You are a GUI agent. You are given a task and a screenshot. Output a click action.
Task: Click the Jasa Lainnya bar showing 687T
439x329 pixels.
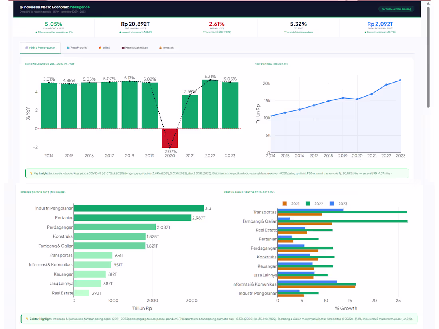87,284
